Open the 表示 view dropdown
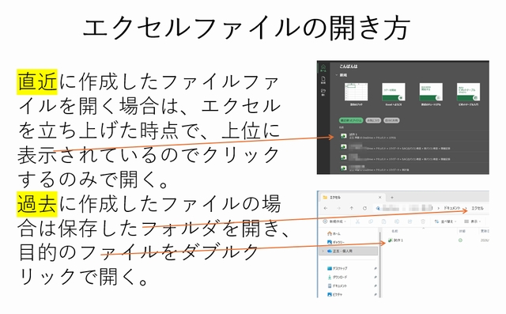Image resolution: width=506 pixels, height=314 pixels. (x=473, y=221)
